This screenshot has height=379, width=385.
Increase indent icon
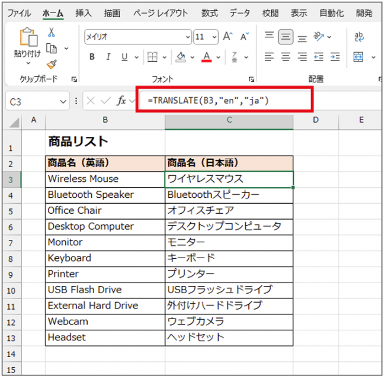tap(335, 57)
